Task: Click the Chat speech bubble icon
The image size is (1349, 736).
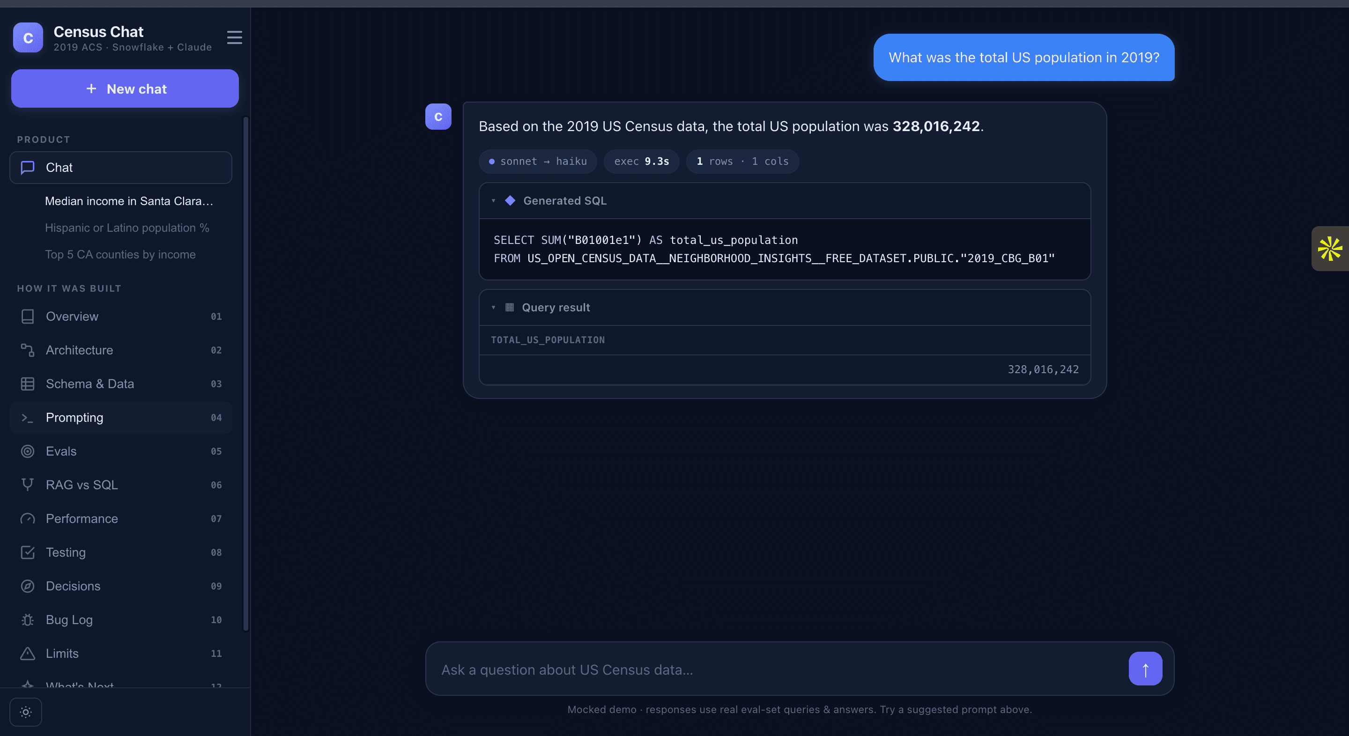Action: coord(27,168)
